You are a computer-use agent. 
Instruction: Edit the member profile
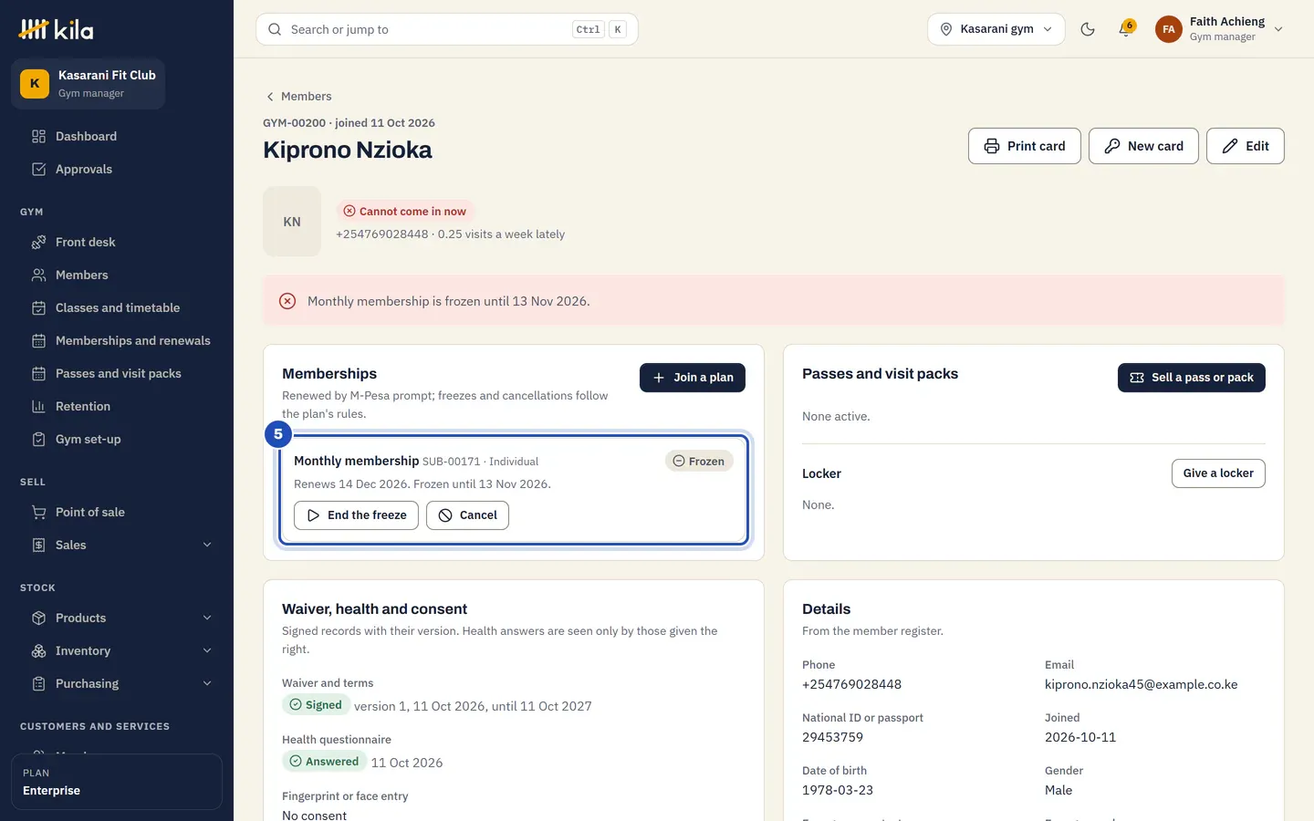tap(1246, 146)
